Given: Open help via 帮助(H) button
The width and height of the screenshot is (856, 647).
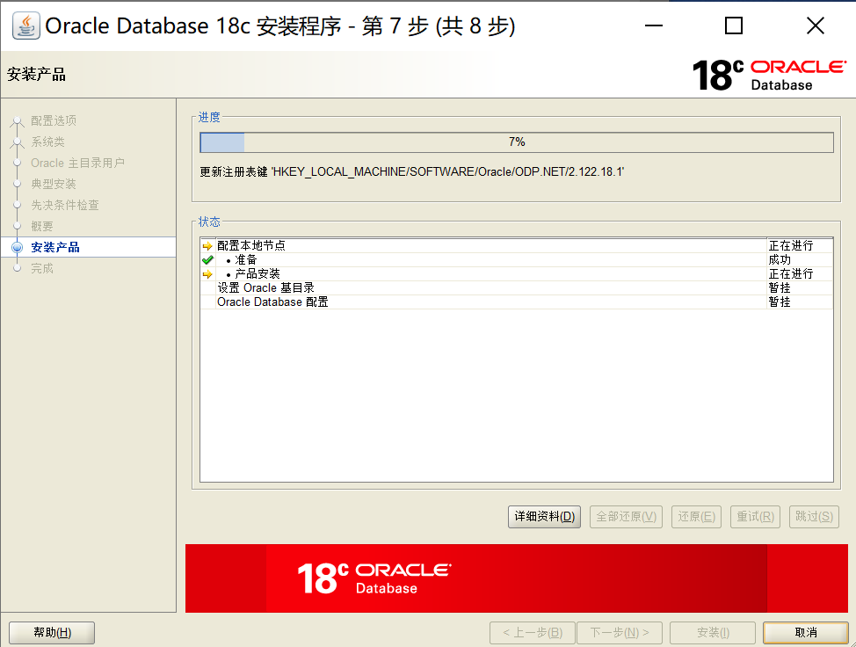Looking at the screenshot, I should 51,632.
